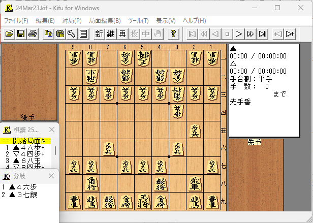Click the game info list icon
313x223 pixels.
pos(83,34)
